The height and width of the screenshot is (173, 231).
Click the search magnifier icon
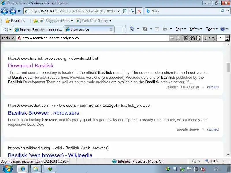pyautogui.click(x=222, y=11)
